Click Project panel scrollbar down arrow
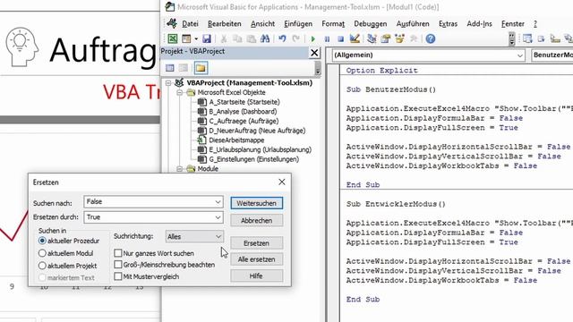The image size is (573, 322). [x=318, y=72]
